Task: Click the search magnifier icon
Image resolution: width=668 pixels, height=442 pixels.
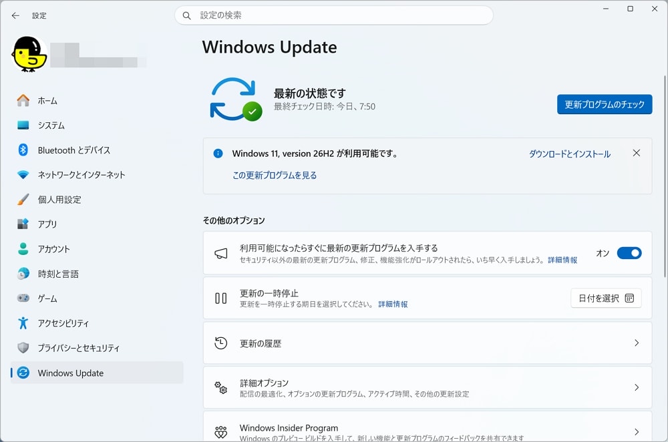Action: [x=186, y=16]
